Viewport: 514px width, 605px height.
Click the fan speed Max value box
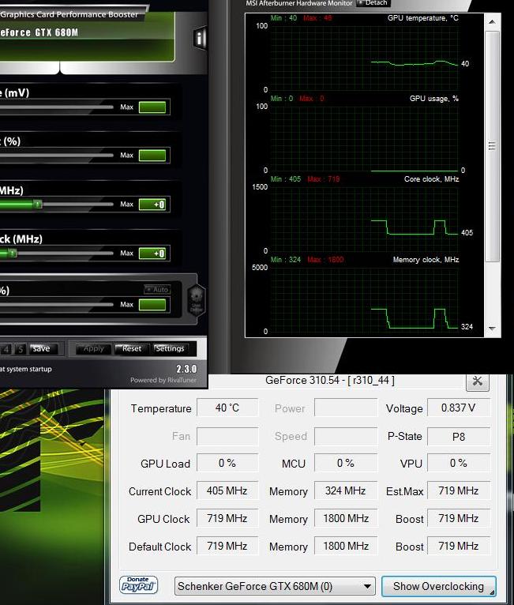coord(152,305)
